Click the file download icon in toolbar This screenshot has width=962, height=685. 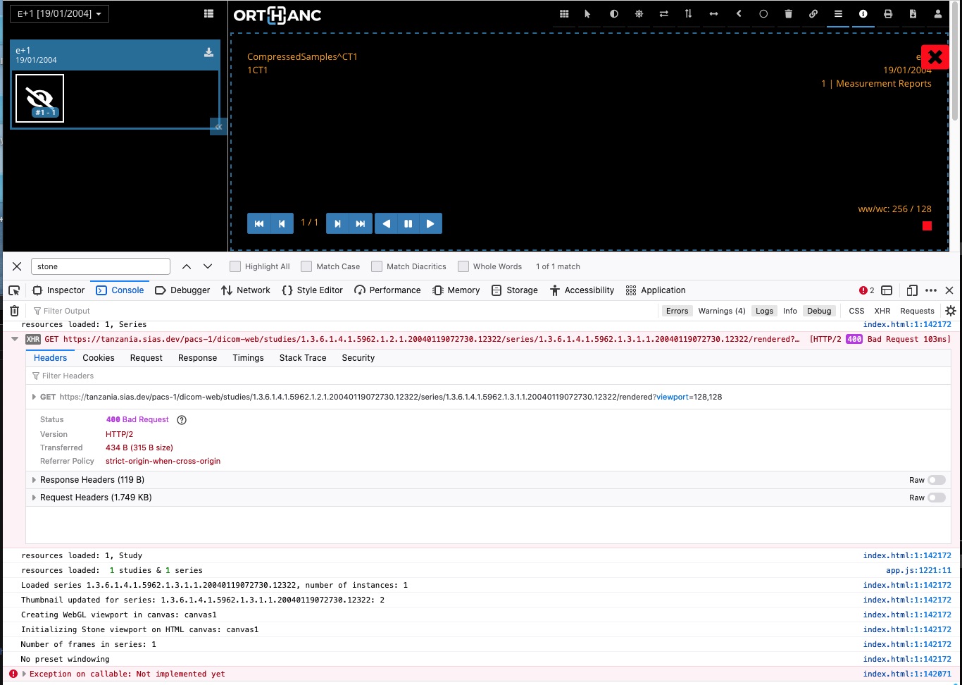click(913, 14)
